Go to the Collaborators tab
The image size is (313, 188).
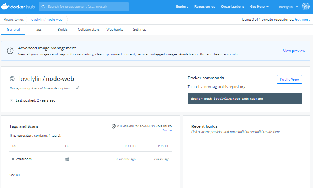pyautogui.click(x=89, y=30)
